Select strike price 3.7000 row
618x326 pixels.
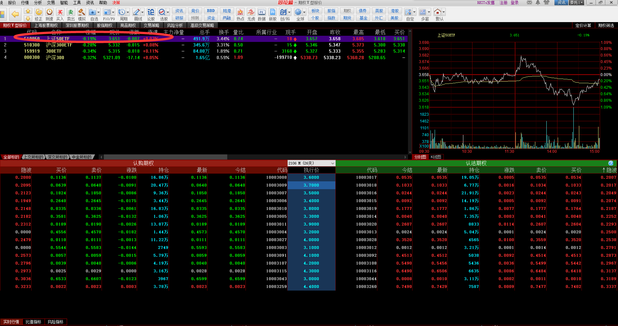[311, 185]
